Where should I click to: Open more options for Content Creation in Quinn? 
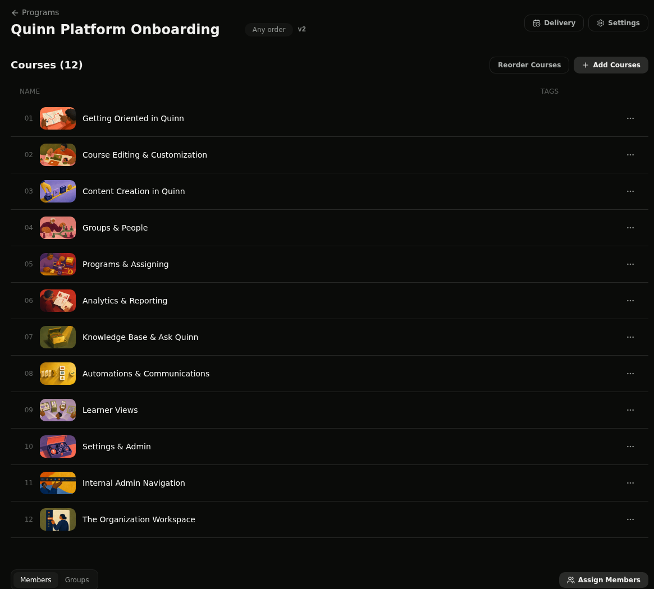pos(630,191)
